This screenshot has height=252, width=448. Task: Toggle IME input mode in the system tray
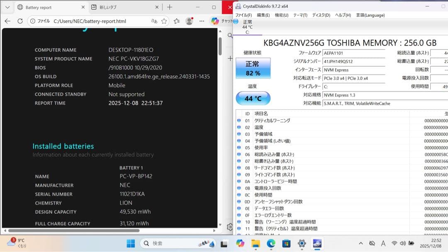(x=383, y=243)
